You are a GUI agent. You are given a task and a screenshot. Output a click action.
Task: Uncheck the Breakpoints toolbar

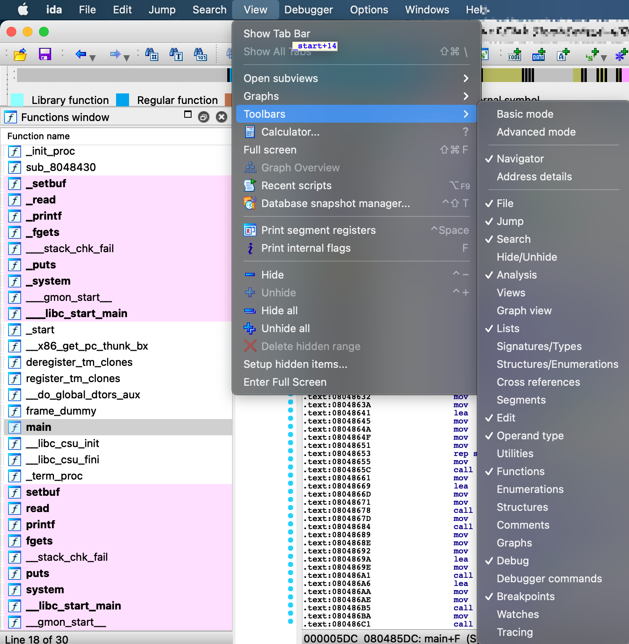coord(554,596)
